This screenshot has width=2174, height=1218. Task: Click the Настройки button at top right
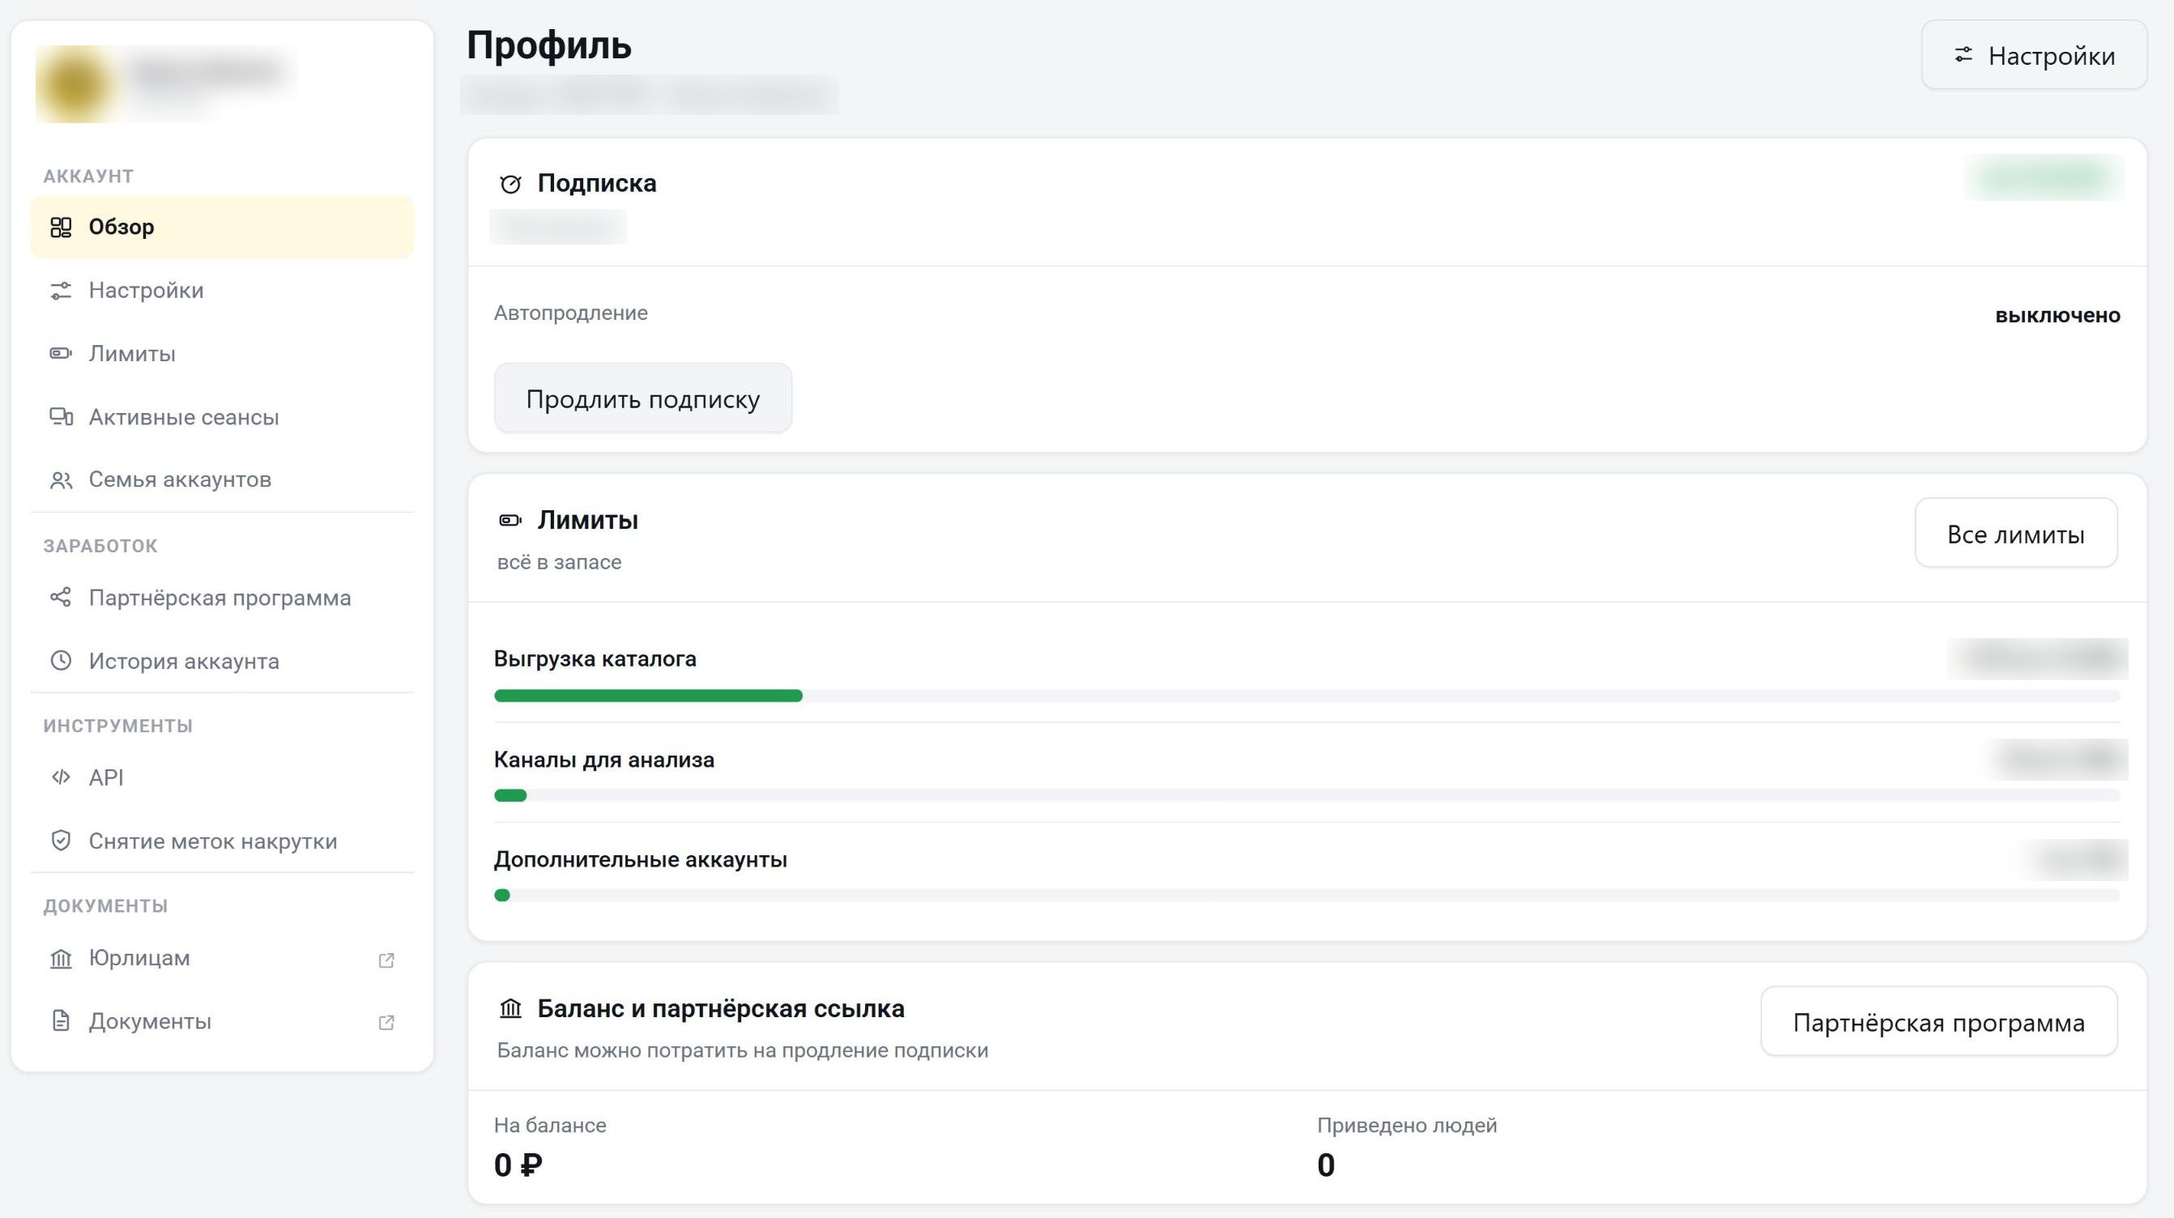click(x=2034, y=56)
